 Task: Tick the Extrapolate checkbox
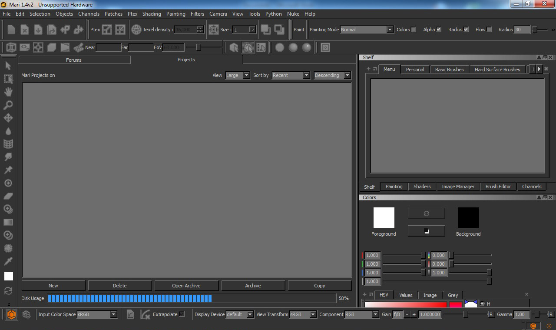[182, 314]
